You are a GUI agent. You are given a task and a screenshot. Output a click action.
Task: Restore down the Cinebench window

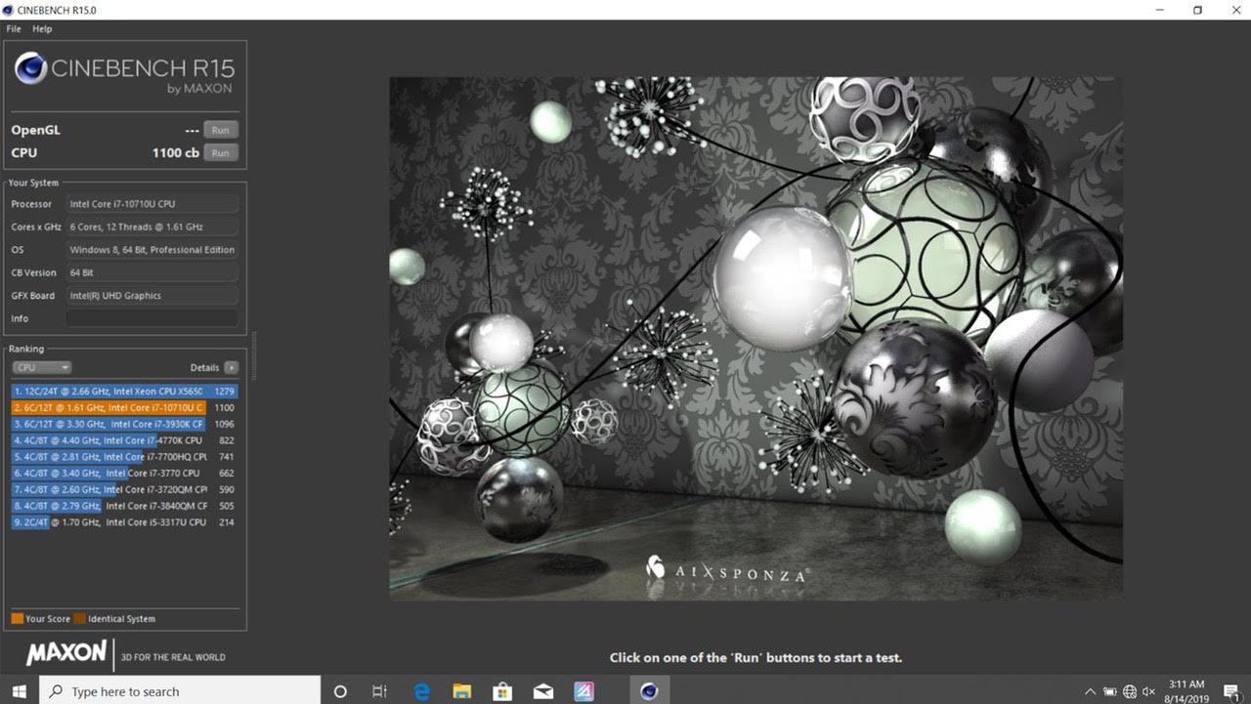[1197, 10]
